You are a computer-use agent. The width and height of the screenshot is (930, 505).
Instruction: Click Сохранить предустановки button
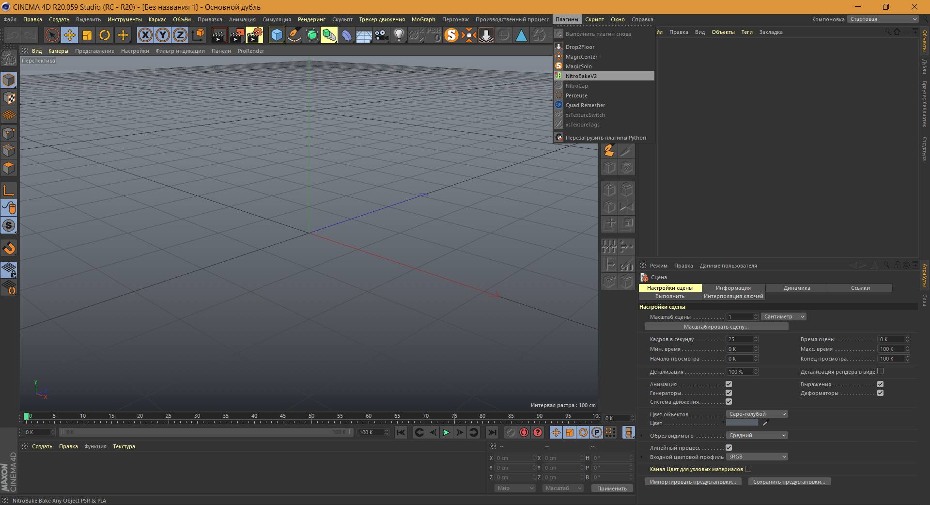coord(789,482)
